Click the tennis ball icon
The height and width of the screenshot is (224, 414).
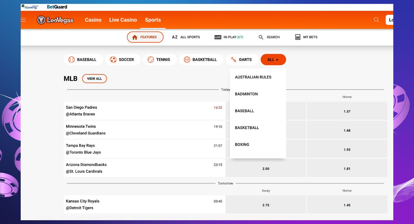click(x=151, y=60)
